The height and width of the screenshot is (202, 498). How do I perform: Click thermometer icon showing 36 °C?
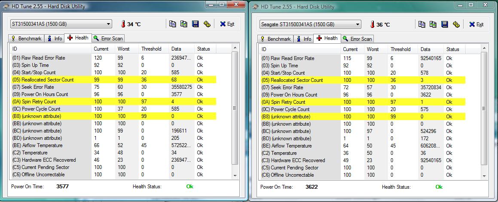tap(372, 24)
